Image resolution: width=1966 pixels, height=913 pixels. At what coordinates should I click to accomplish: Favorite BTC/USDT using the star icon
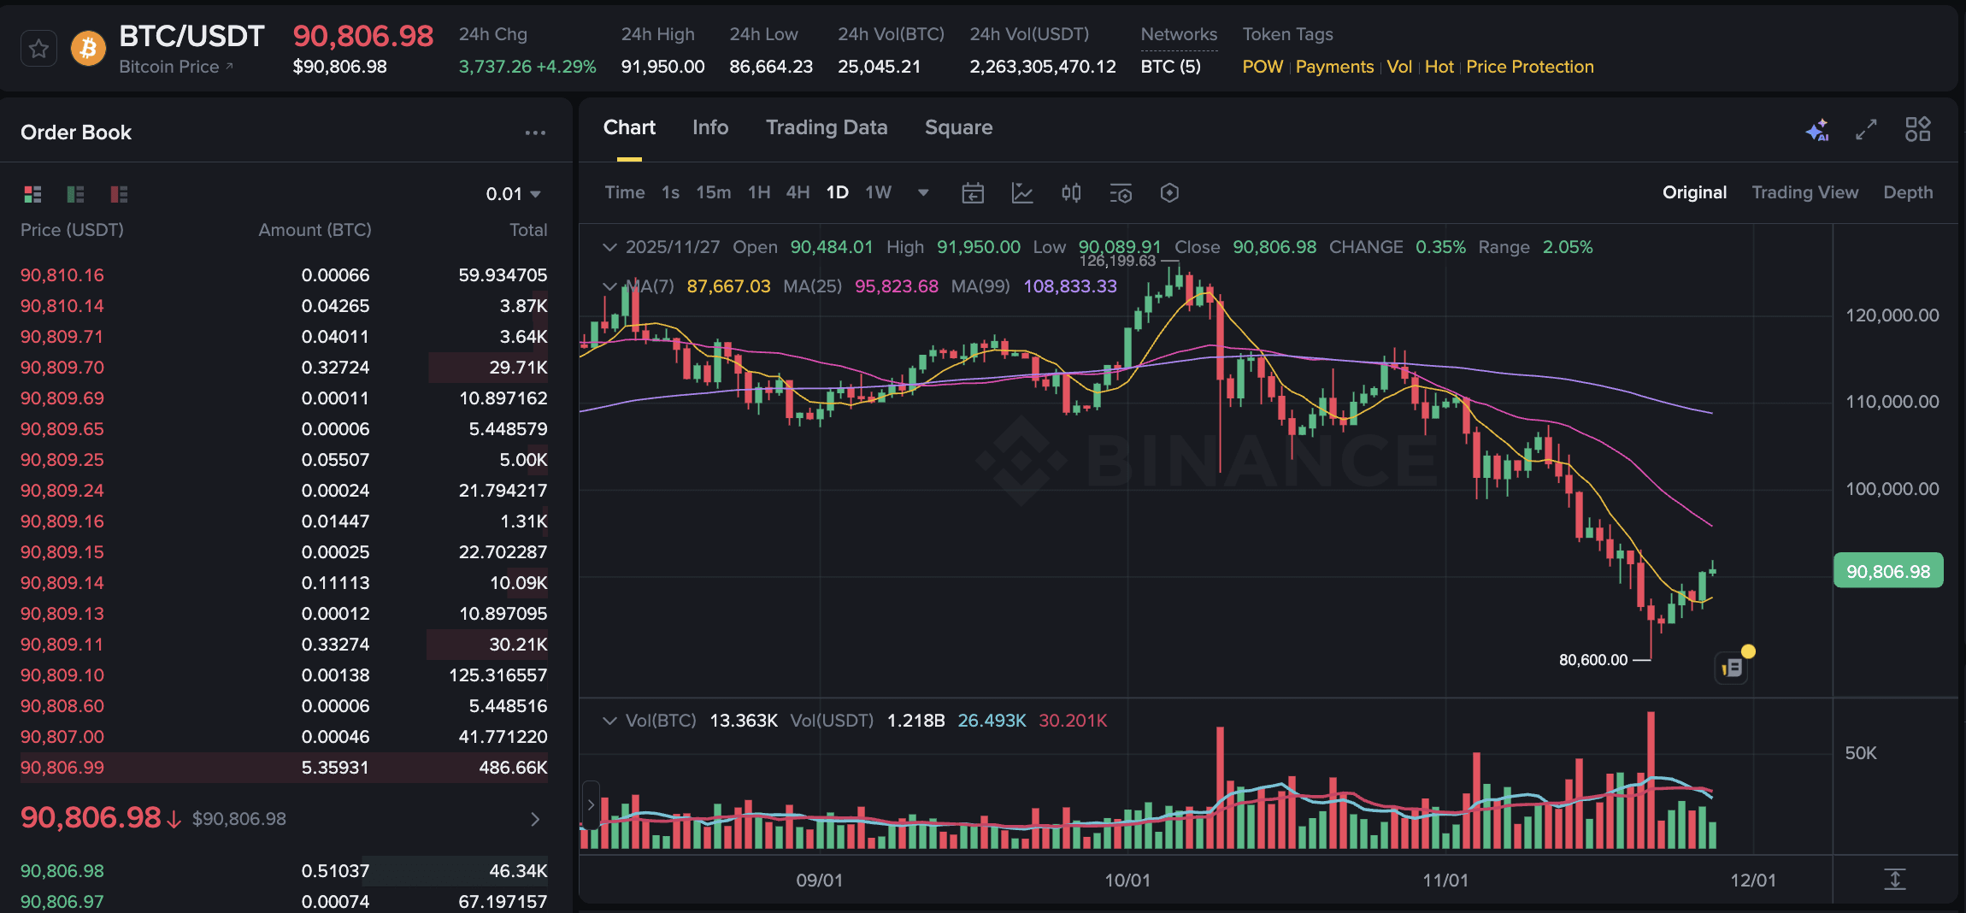[x=38, y=48]
